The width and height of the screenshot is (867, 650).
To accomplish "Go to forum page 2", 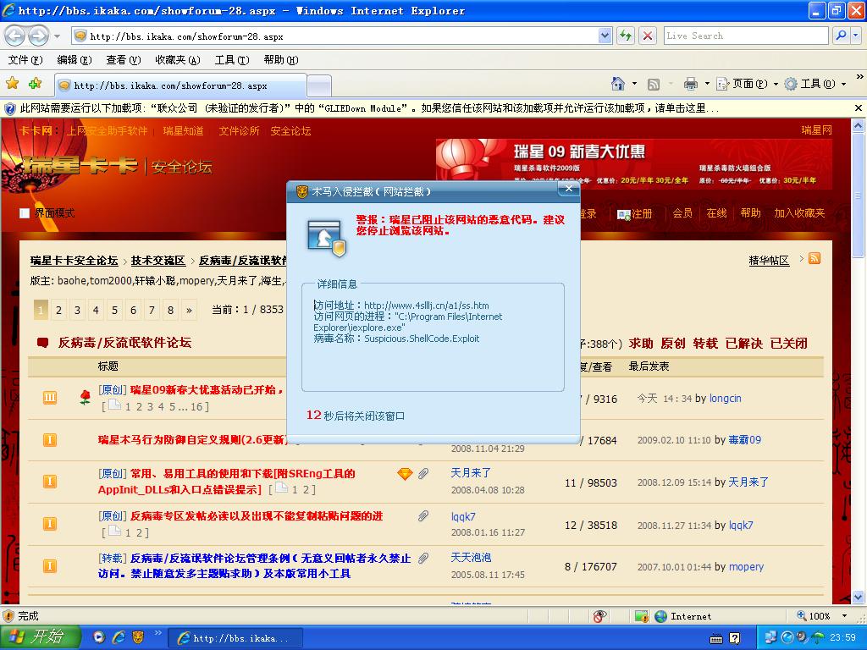I will click(58, 310).
